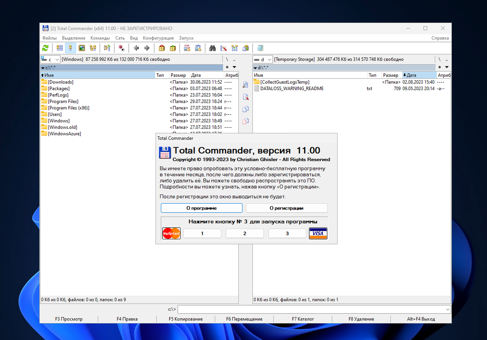Click F4 Правка button
Screen dimensions: 487x340
(x=127, y=319)
